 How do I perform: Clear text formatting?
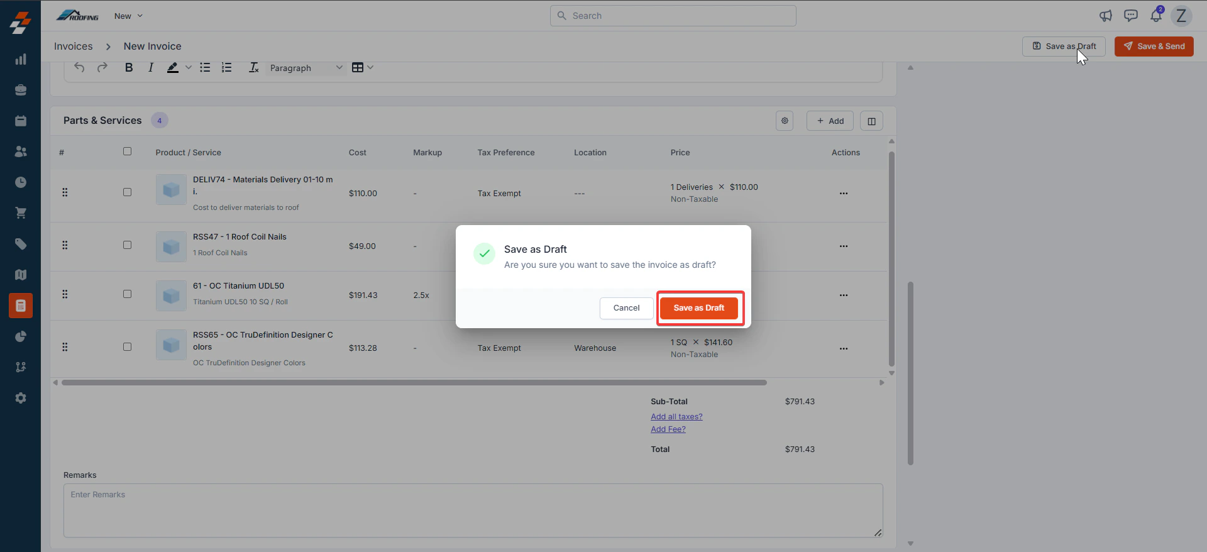(x=253, y=67)
